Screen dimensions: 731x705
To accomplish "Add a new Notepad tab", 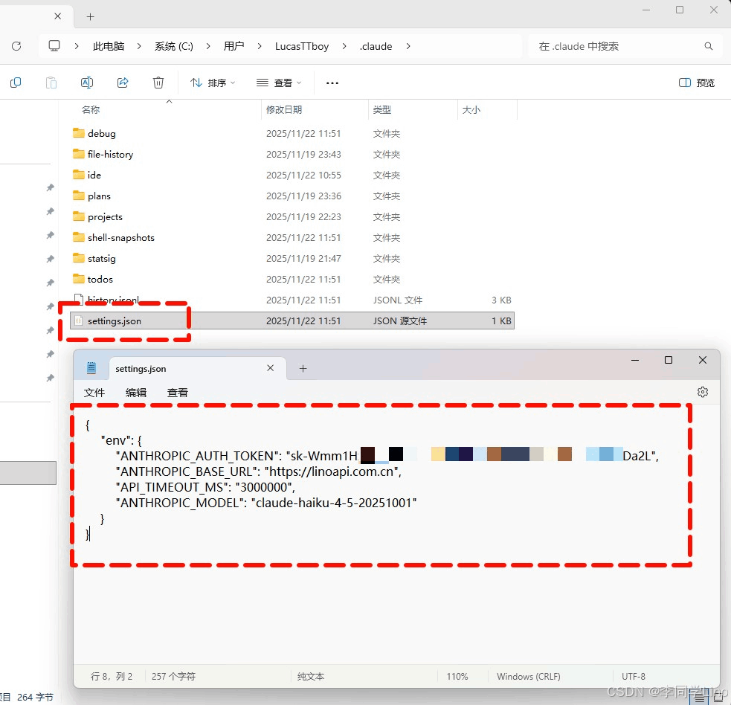I will pyautogui.click(x=303, y=369).
